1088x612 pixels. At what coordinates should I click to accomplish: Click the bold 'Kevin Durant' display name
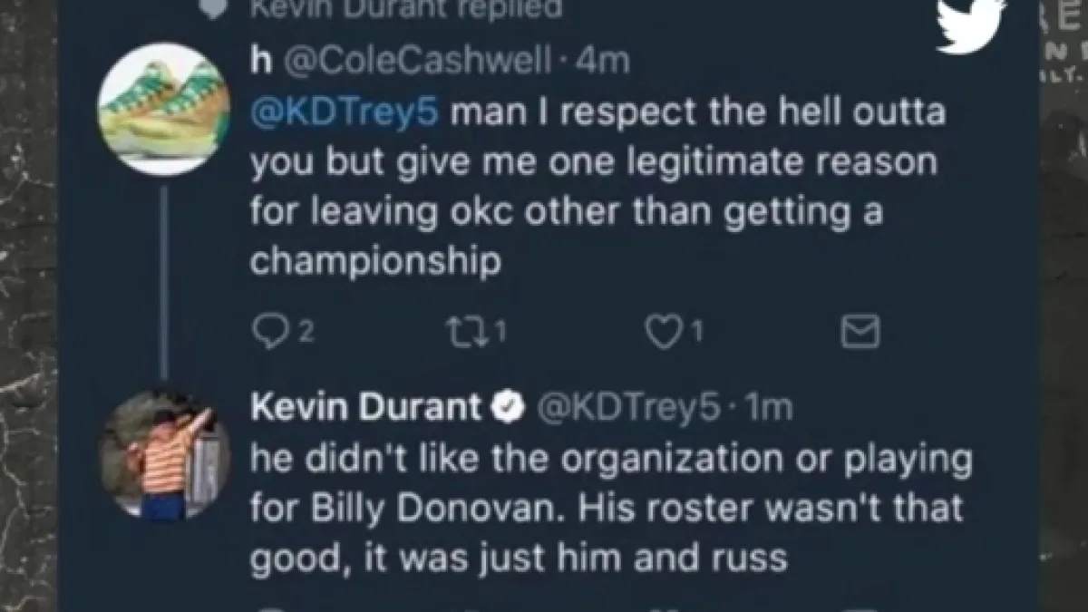(364, 409)
